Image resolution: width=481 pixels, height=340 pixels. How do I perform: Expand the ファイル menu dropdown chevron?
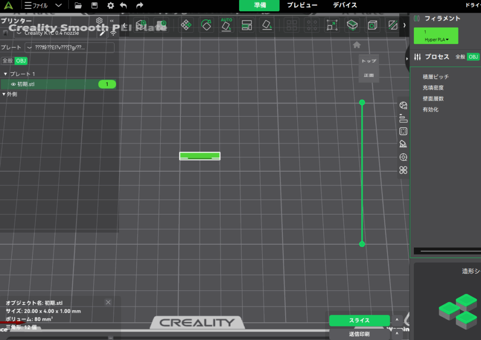coord(59,6)
